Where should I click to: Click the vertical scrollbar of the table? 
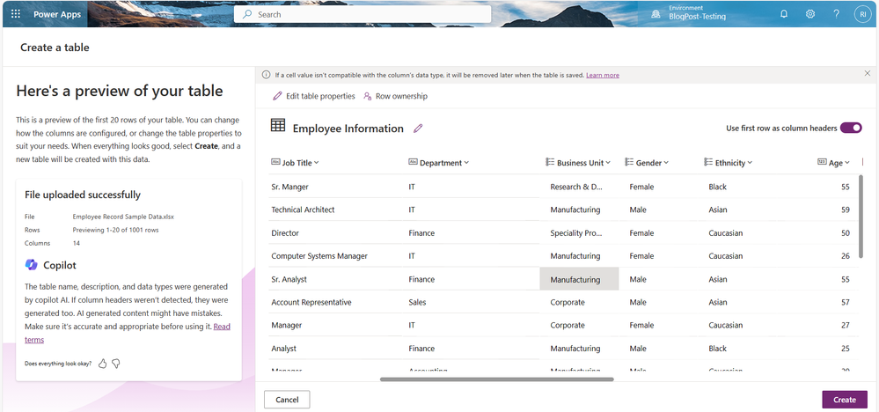click(861, 217)
